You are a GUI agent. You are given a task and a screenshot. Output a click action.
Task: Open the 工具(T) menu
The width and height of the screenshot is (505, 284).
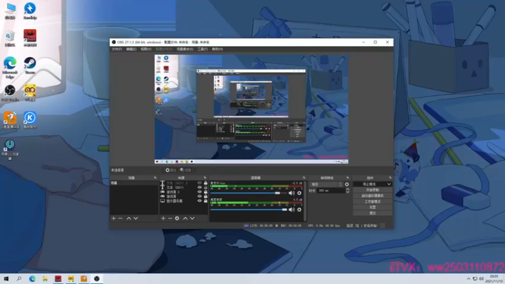click(203, 49)
